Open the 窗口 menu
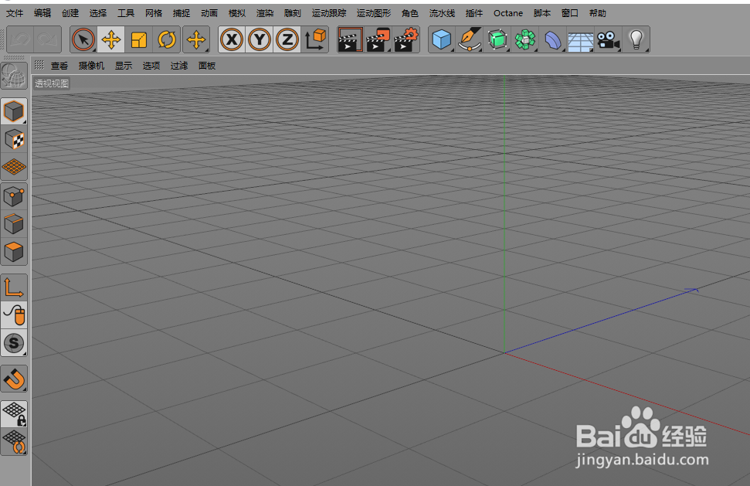The image size is (750, 486). pos(570,13)
